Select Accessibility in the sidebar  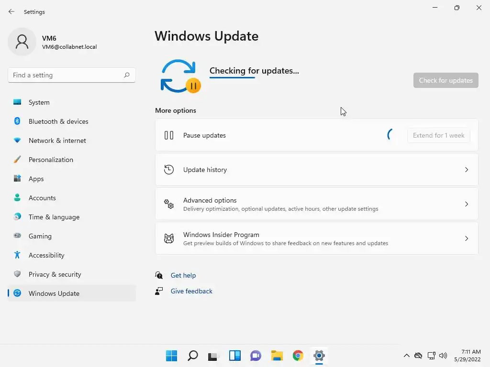(x=72, y=255)
